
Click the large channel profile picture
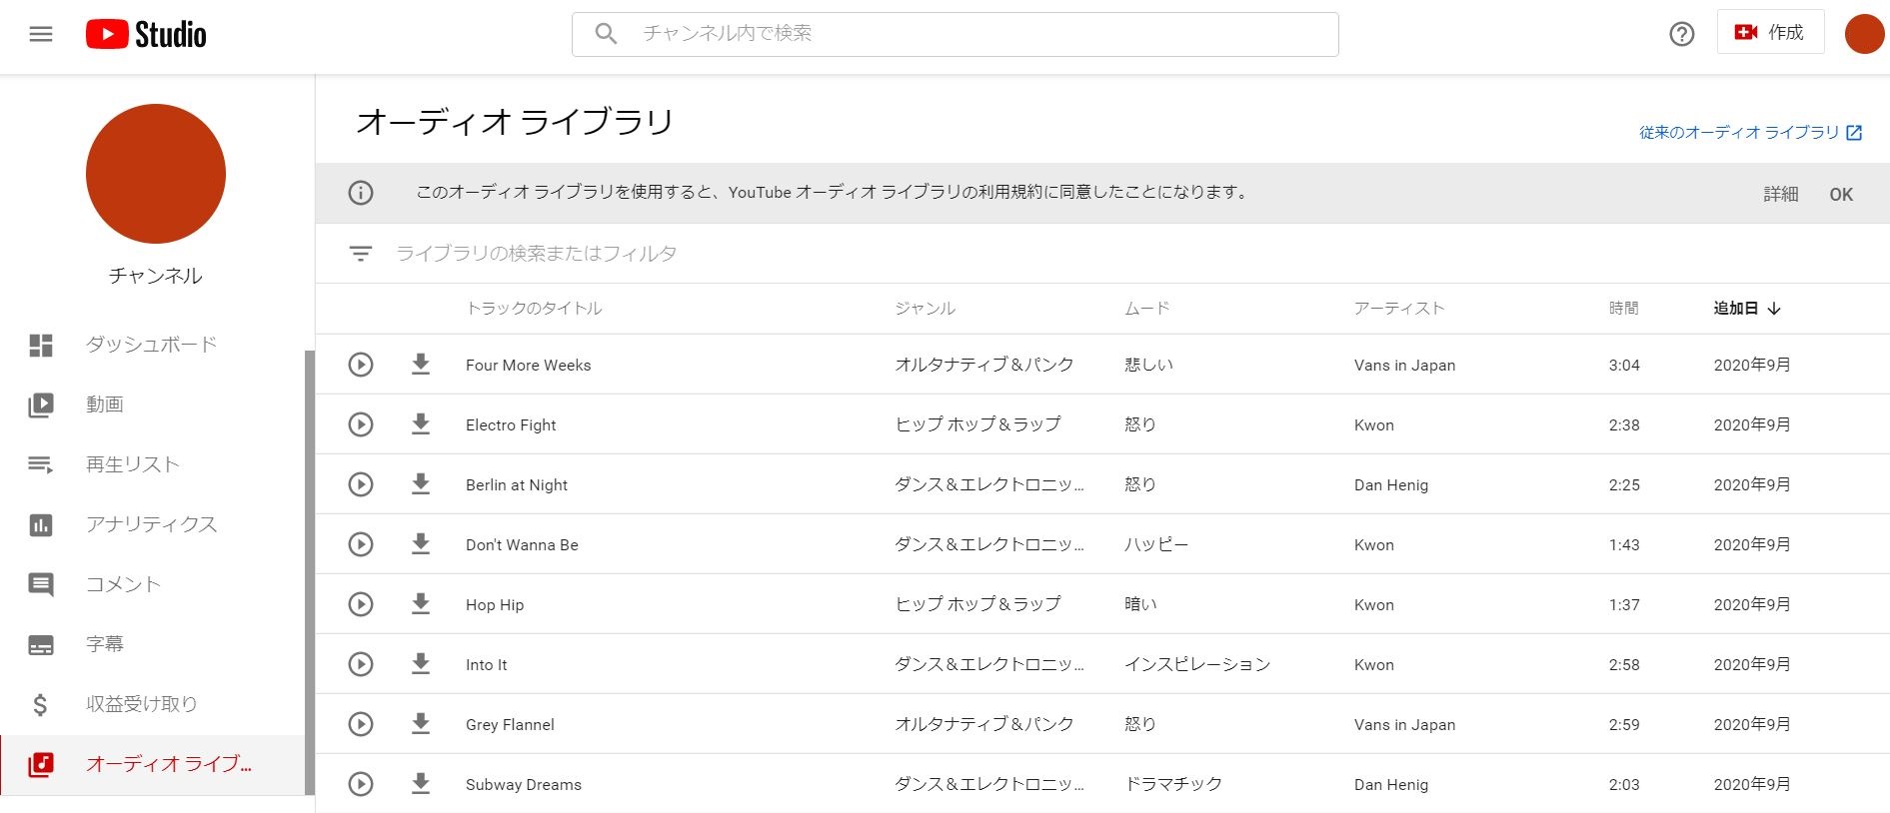click(156, 174)
